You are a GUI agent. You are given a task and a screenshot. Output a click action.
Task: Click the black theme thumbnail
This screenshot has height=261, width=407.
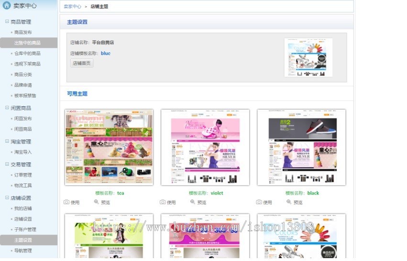[301, 147]
